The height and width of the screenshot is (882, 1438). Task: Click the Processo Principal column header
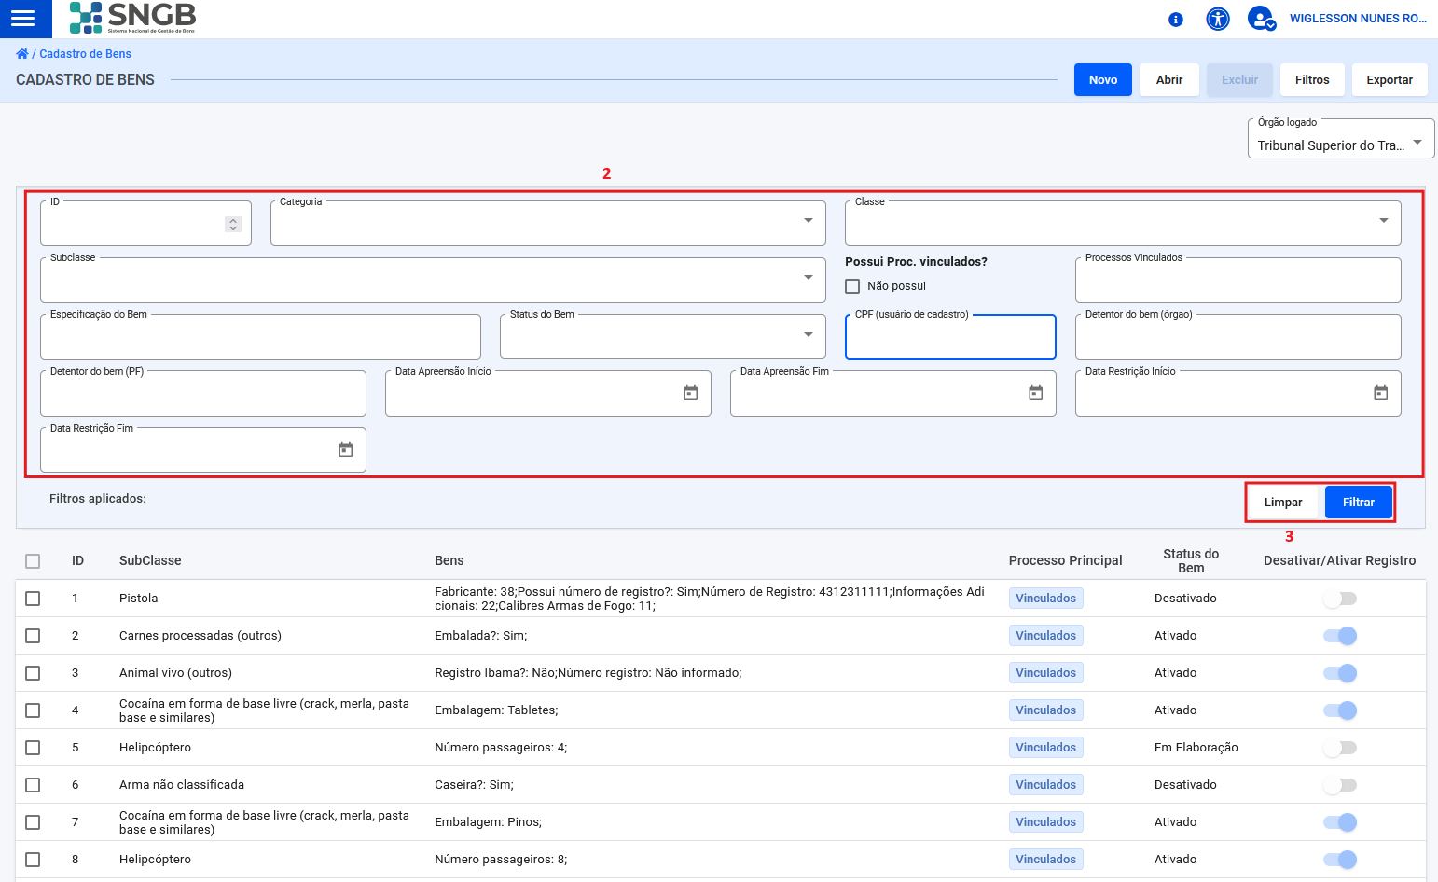1065,560
